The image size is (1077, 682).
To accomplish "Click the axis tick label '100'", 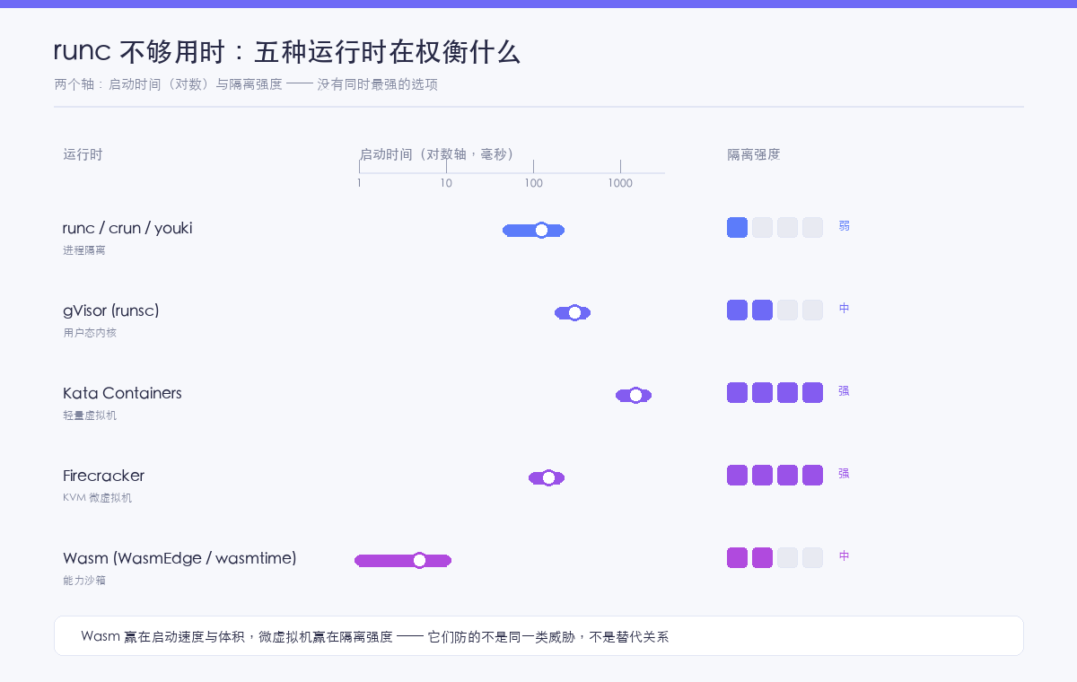I will click(533, 183).
